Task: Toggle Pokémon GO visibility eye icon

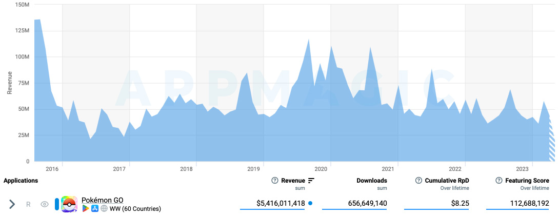Action: [x=45, y=204]
